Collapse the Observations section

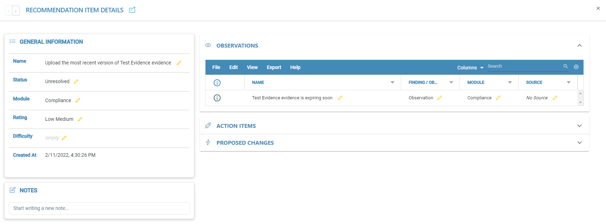579,45
